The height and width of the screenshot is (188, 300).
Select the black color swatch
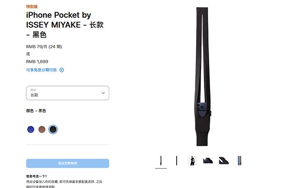coord(53,130)
